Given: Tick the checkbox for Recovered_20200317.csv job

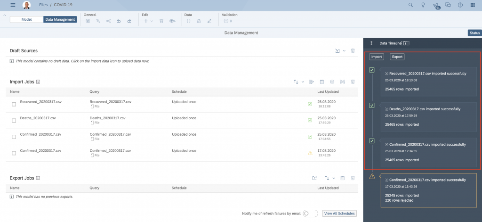Looking at the screenshot, I should click(14, 104).
